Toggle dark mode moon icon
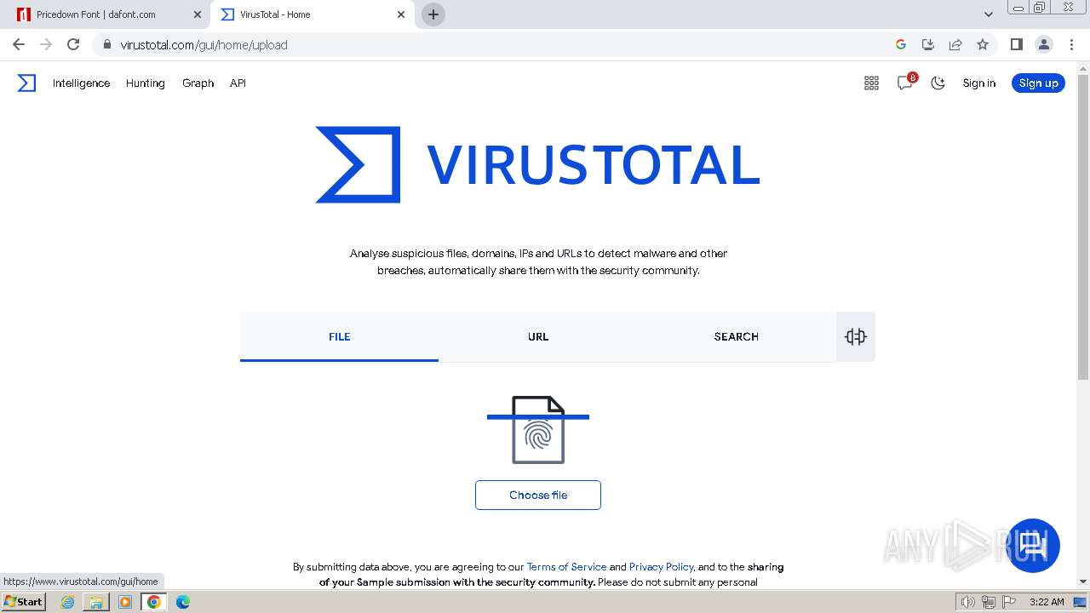 [x=938, y=83]
